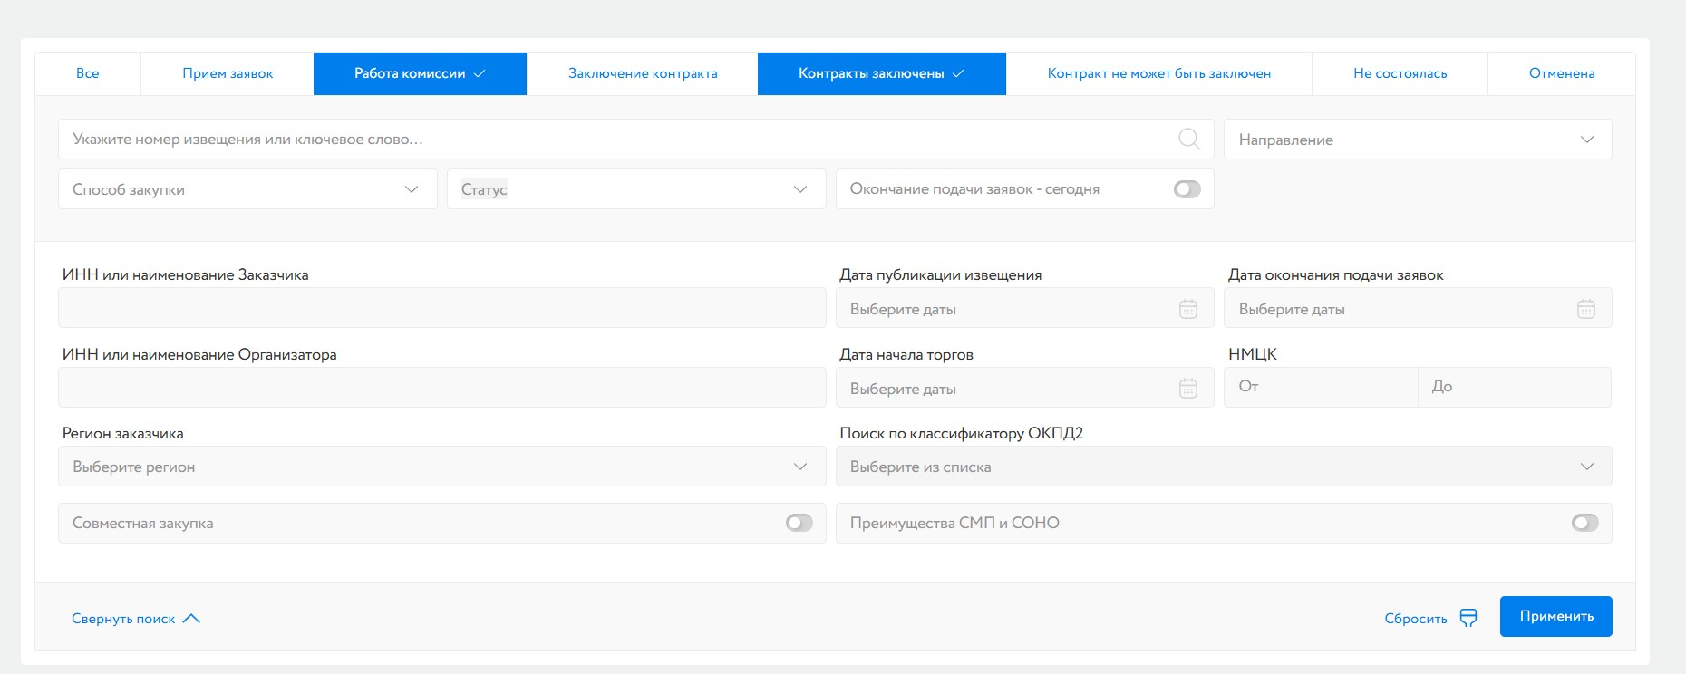Open the ОКПД2 classifier dropdown list
This screenshot has width=1686, height=674.
(x=1223, y=467)
